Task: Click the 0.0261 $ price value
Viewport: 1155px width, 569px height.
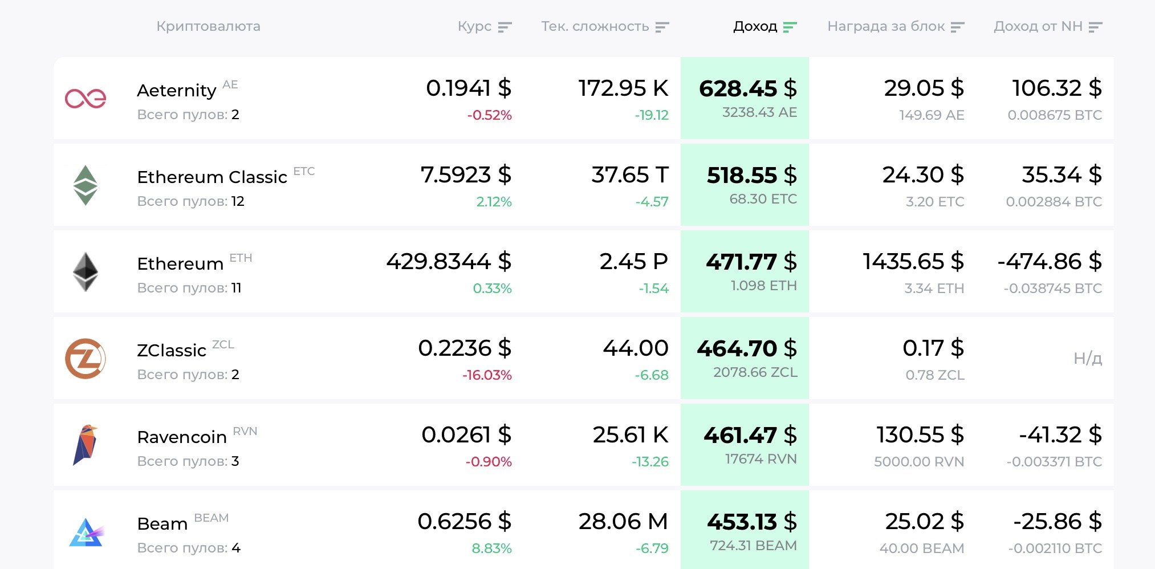Action: coord(466,435)
